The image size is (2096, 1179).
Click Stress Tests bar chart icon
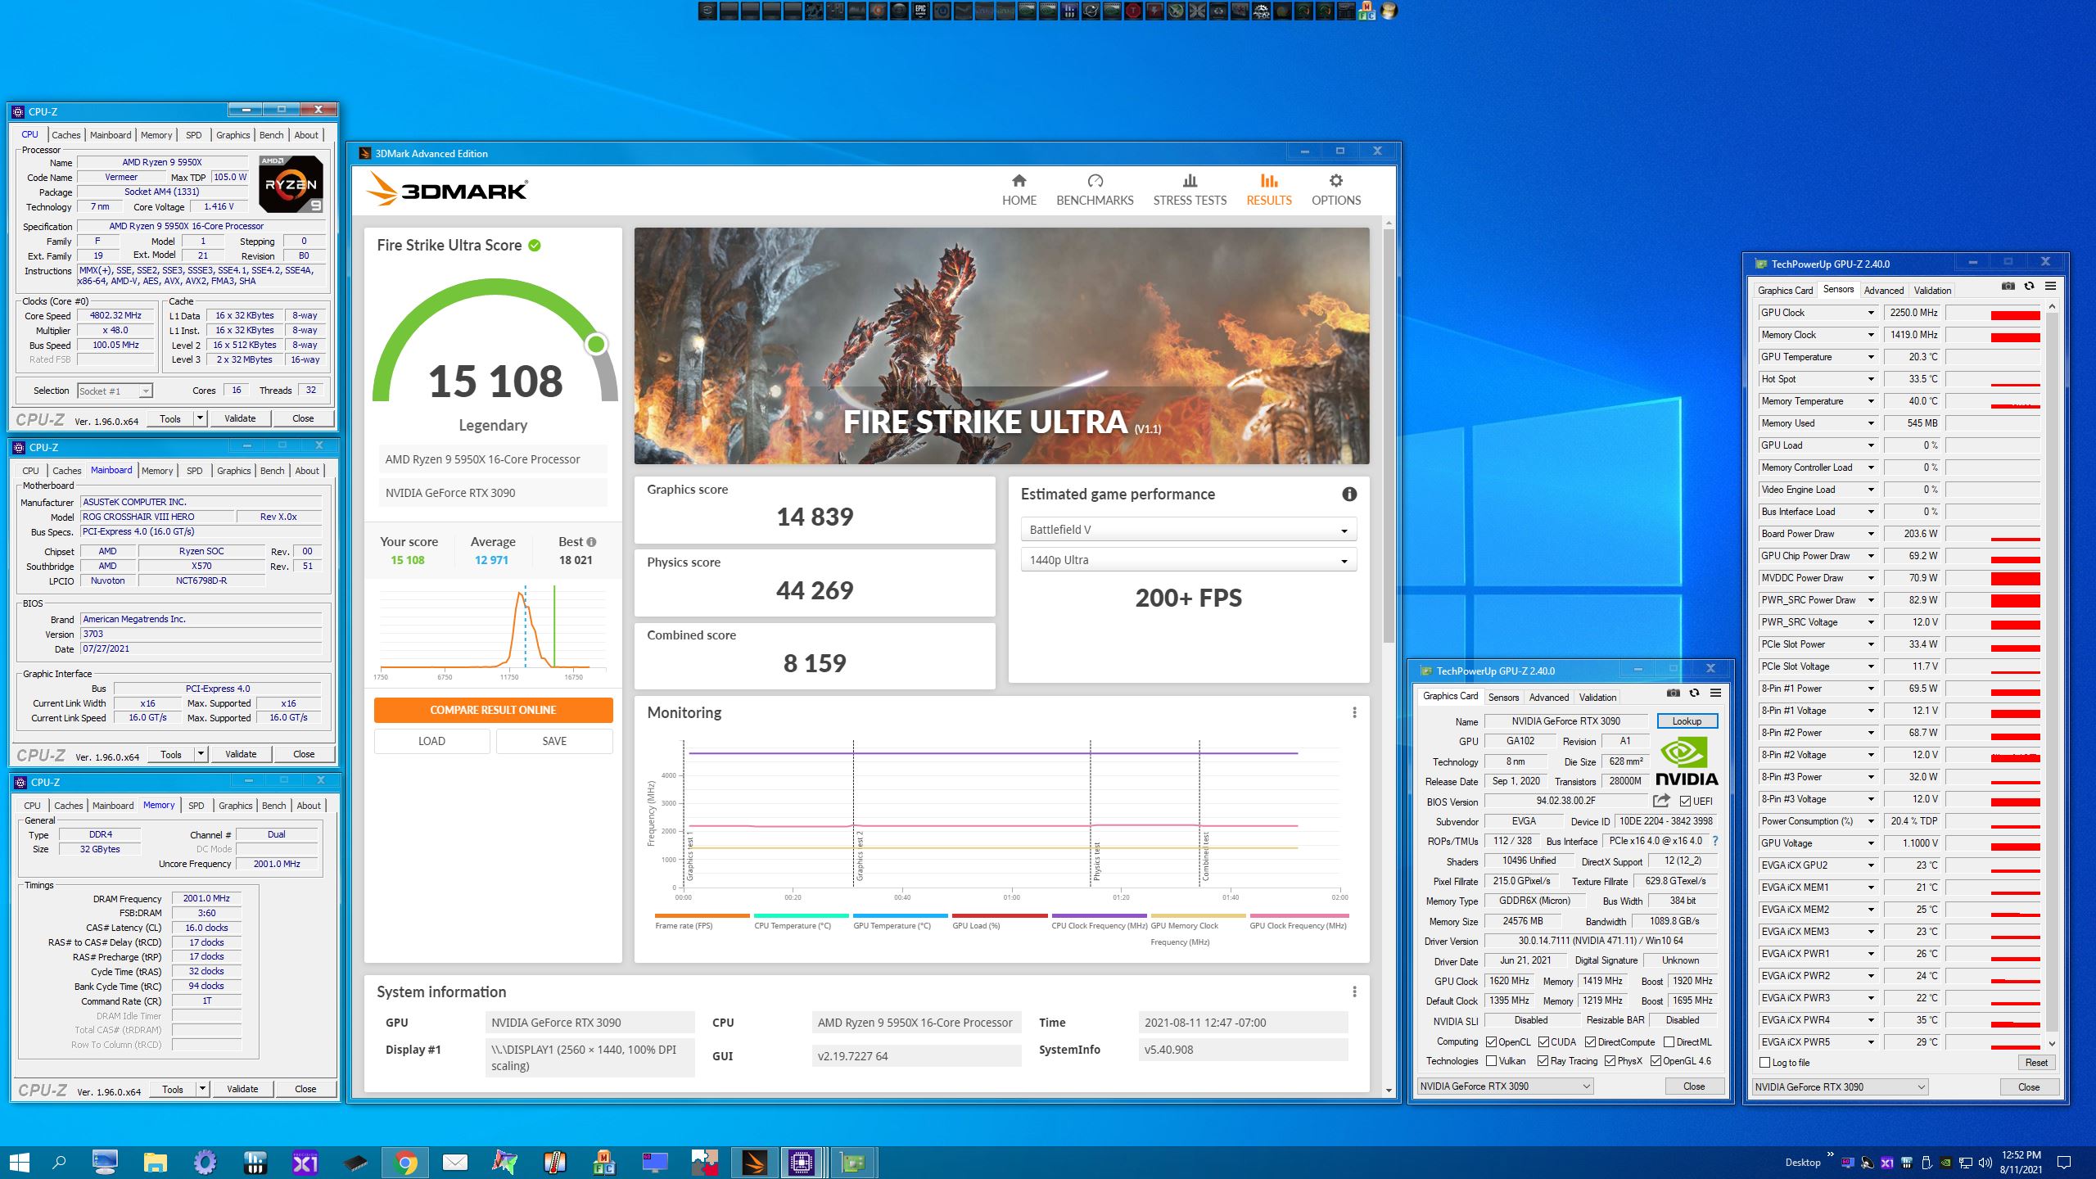coord(1190,181)
